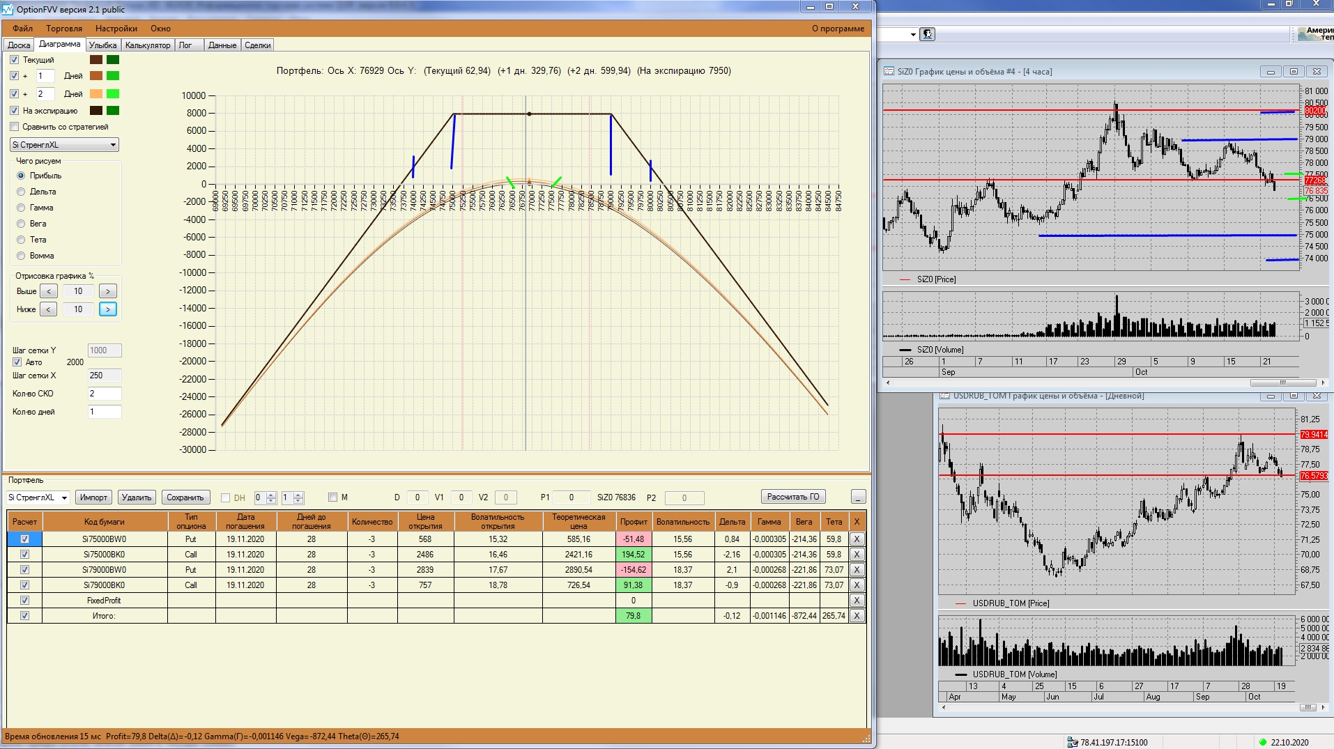Expand the portfolio Si СтренглXL dropdown beside Импорт
Screen dimensions: 1334x749
[x=64, y=497]
